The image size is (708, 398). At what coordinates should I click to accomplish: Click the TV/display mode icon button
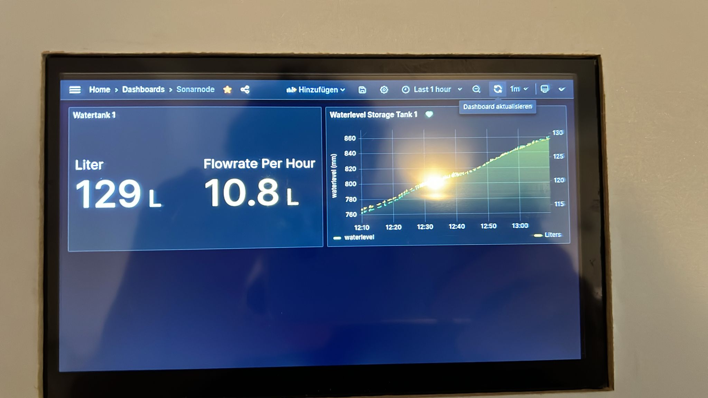pos(544,89)
